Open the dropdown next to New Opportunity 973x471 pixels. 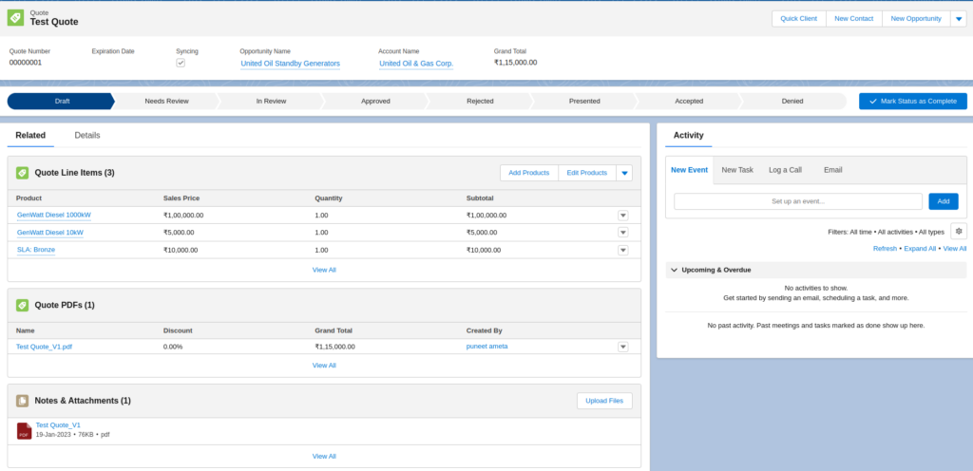pos(958,18)
